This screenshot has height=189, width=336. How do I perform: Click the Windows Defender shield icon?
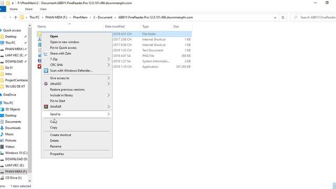(x=46, y=70)
